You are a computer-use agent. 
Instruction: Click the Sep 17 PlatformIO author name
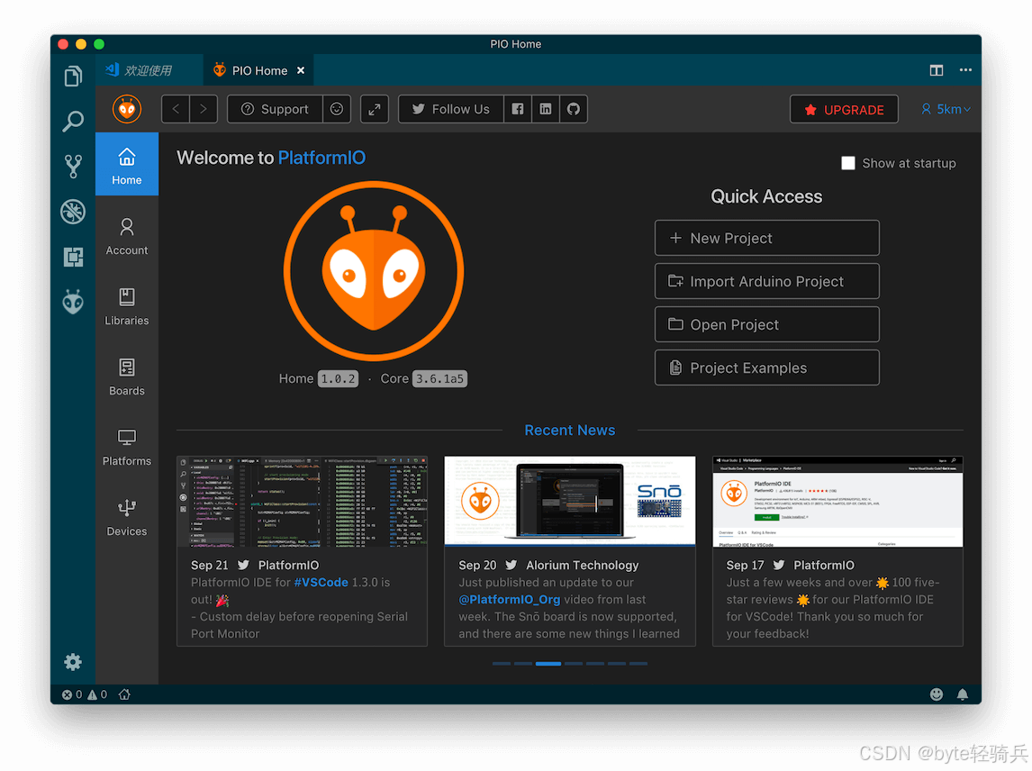(824, 565)
